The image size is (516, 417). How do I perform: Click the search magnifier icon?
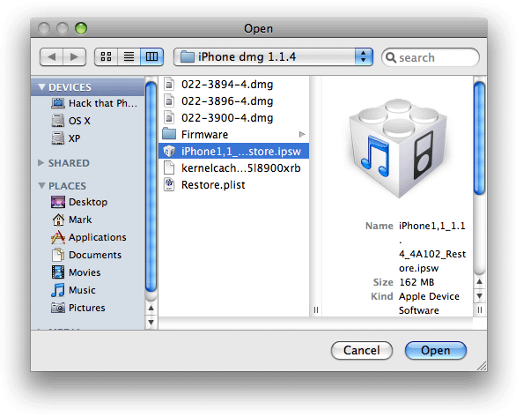pos(391,57)
